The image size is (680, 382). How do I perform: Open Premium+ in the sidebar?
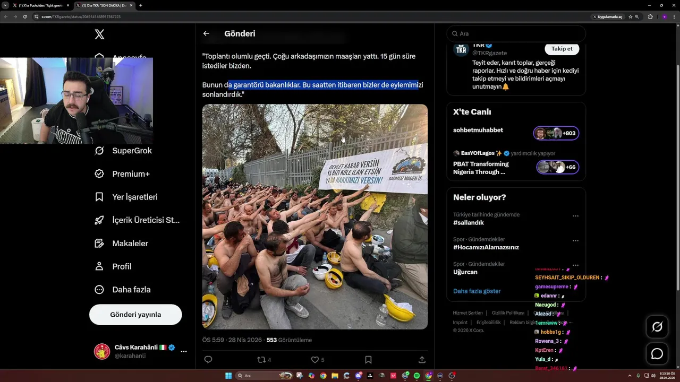122,174
